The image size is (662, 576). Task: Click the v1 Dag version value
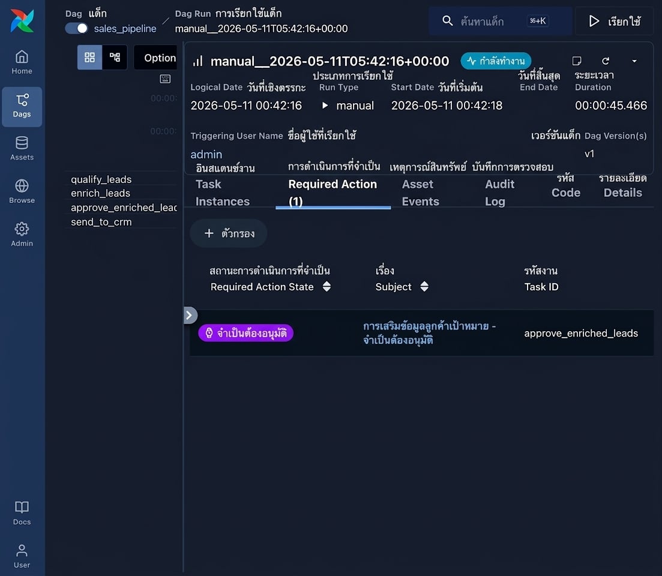(589, 154)
